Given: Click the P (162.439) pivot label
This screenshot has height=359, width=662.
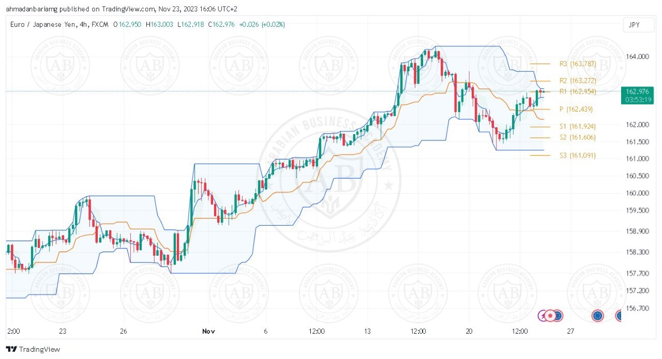Looking at the screenshot, I should [x=575, y=110].
